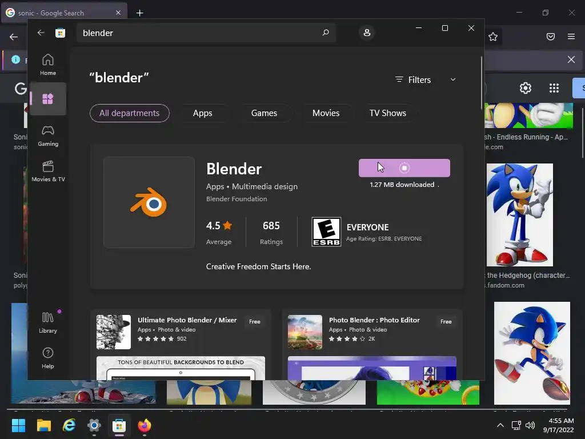Image resolution: width=585 pixels, height=439 pixels.
Task: Open Home in the Store sidebar
Action: pyautogui.click(x=48, y=65)
